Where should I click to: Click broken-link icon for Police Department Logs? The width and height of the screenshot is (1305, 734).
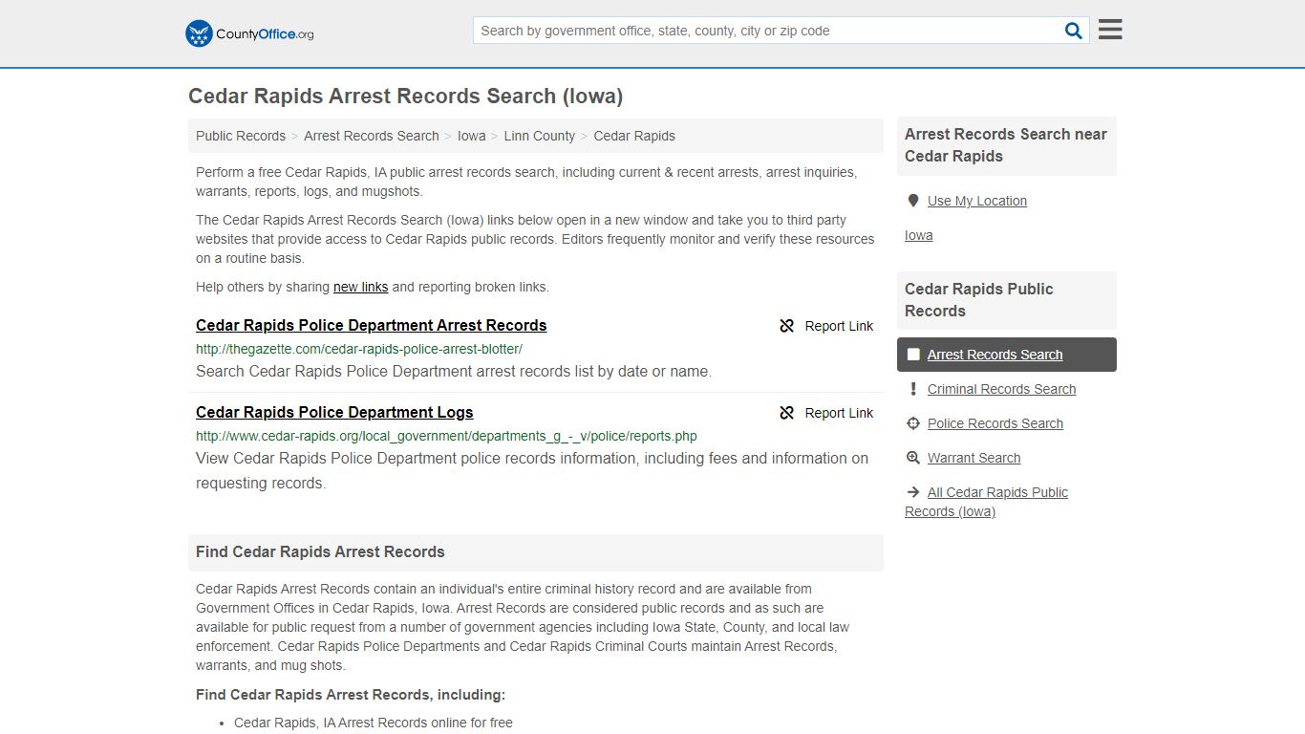pos(787,413)
